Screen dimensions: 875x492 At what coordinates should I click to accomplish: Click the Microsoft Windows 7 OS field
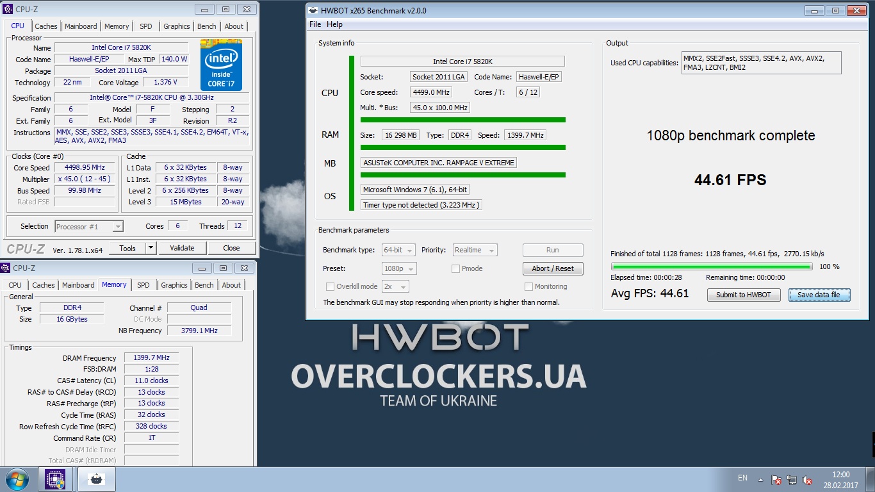(x=415, y=190)
